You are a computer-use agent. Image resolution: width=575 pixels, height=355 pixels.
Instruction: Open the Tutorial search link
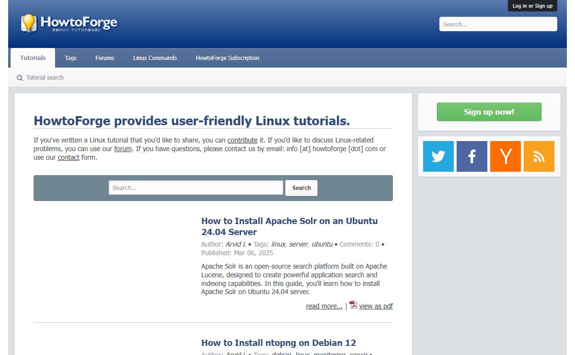[45, 78]
